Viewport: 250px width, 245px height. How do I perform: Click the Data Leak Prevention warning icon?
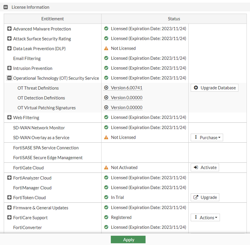pos(106,49)
